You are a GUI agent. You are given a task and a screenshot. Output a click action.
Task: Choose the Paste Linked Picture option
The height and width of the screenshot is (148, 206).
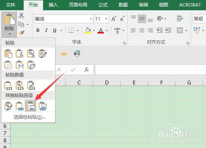pyautogui.click(x=42, y=106)
